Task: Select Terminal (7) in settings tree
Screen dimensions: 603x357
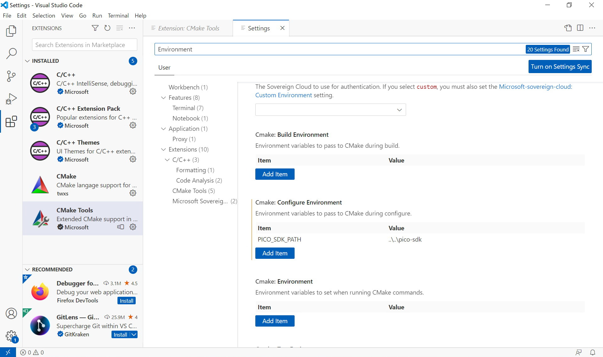Action: [x=188, y=108]
